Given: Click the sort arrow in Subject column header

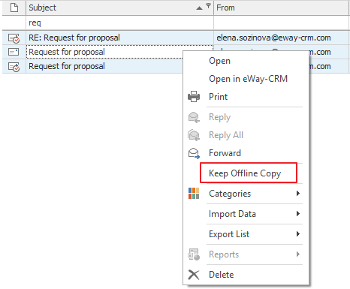Looking at the screenshot, I should coord(199,8).
